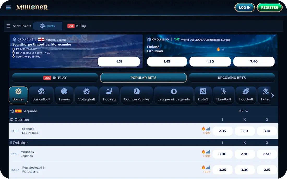Image resolution: width=287 pixels, height=179 pixels.
Task: Expand more sports with the right arrow
Action: pos(272,95)
